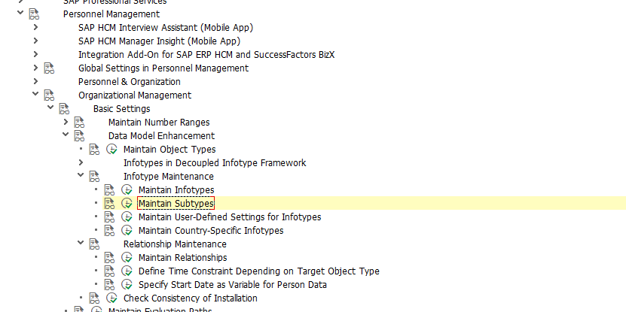626x312 pixels.
Task: Open documentation icon for Infotype Maintenance
Action: pos(94,177)
